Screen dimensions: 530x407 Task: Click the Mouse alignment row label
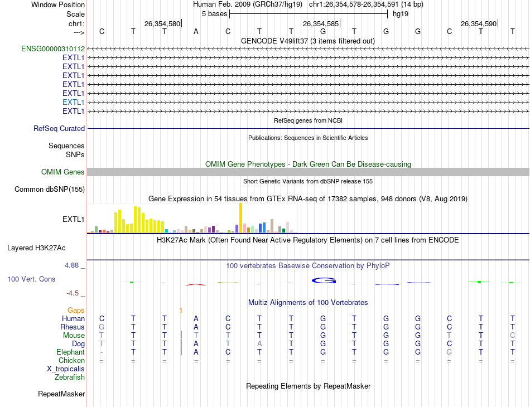point(74,336)
